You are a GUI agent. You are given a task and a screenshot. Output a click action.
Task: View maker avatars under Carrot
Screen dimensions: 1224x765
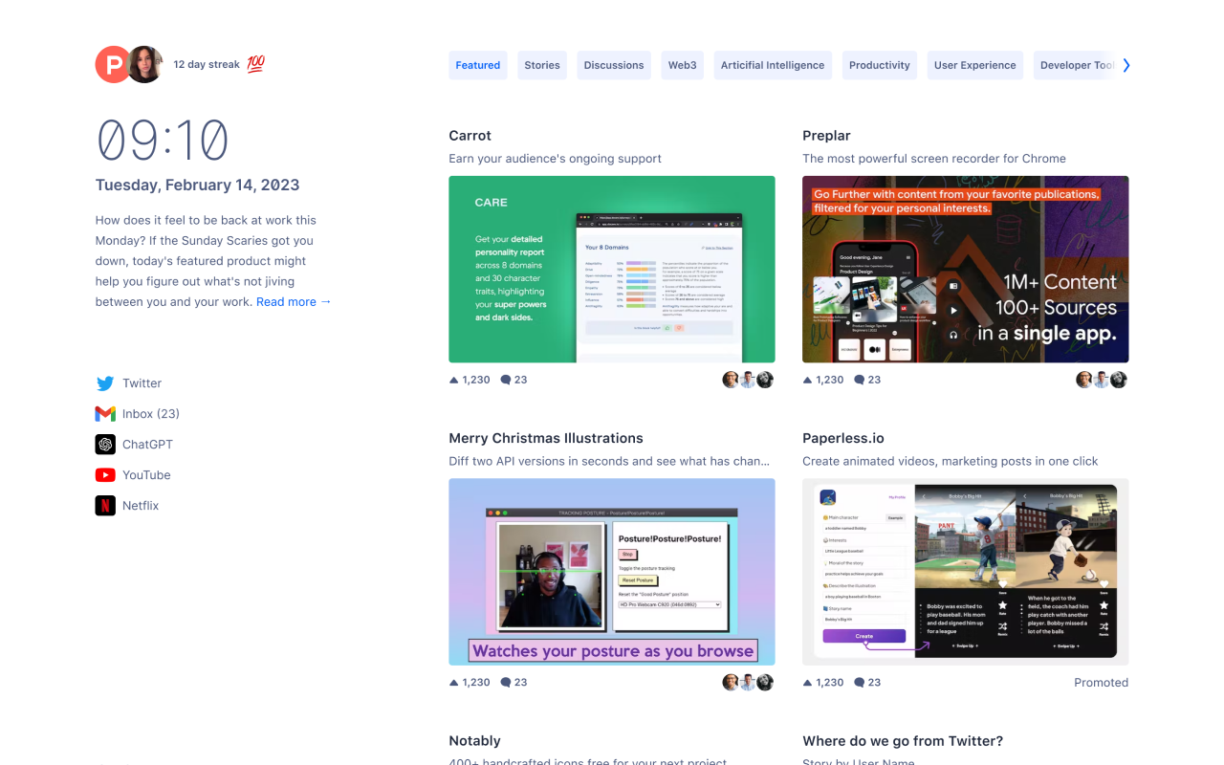click(x=748, y=380)
